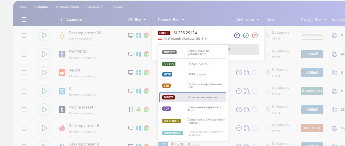Click the tag icon in X row

pos(268,91)
